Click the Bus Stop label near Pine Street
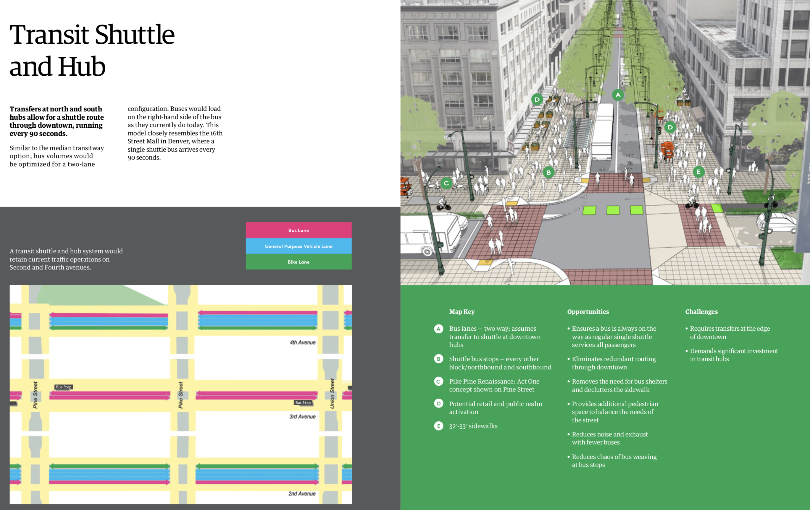The height and width of the screenshot is (510, 810). pos(64,387)
